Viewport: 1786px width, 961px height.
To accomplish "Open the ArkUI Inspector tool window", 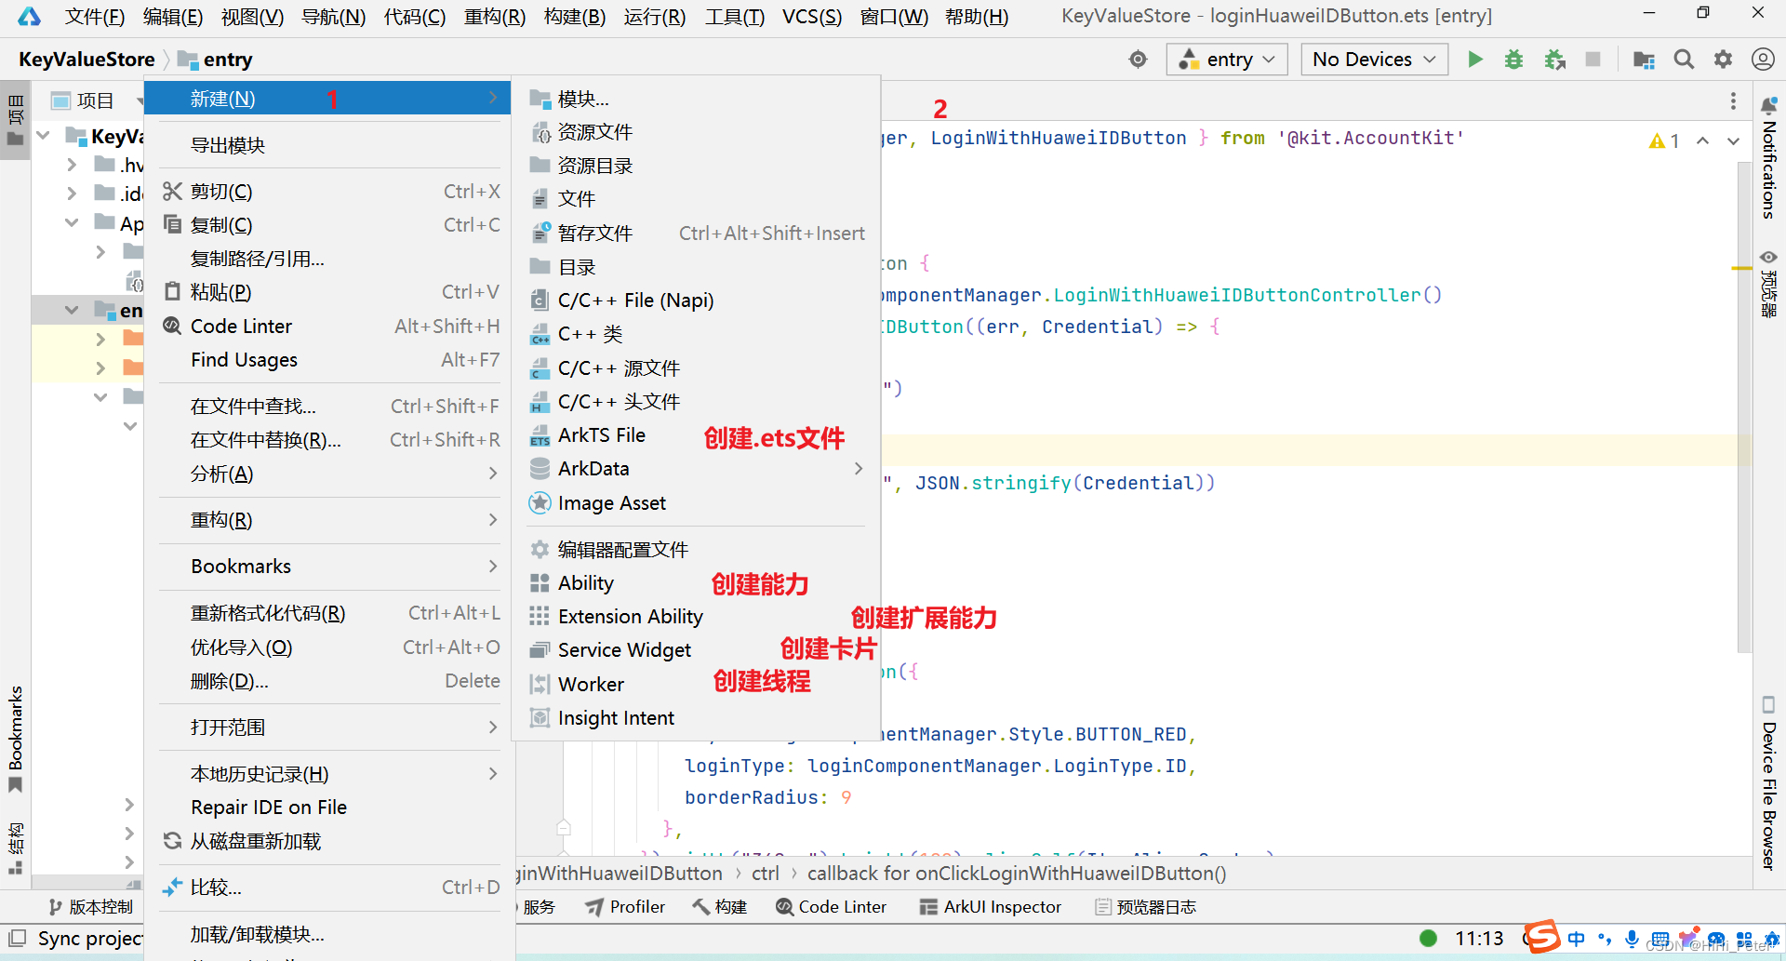I will 991,907.
